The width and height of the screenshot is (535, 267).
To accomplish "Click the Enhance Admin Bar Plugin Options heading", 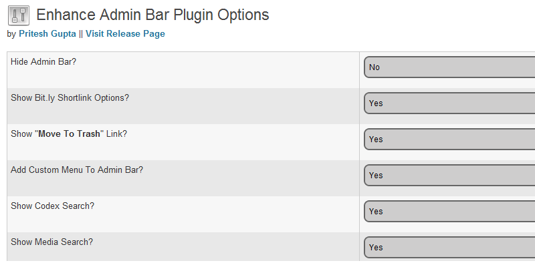I will 152,15.
